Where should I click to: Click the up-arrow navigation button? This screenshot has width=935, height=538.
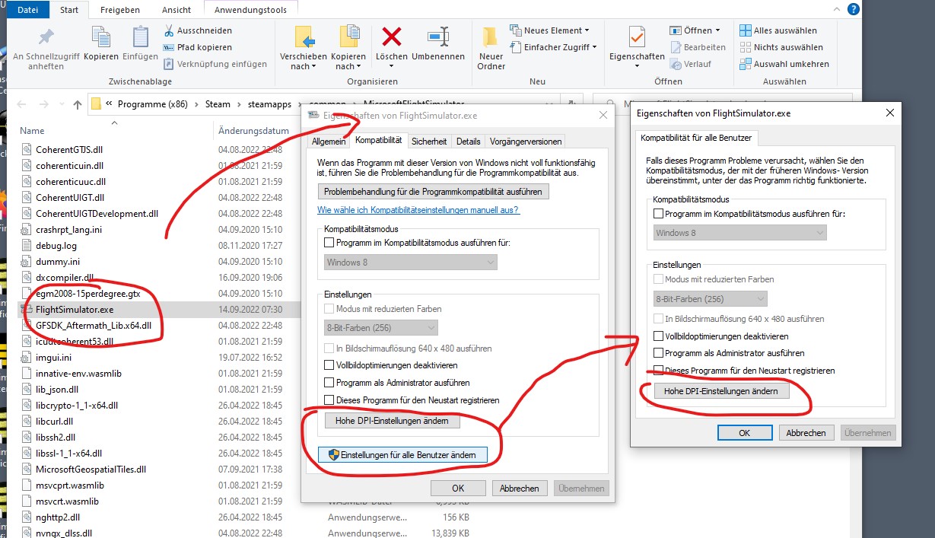[x=78, y=104]
